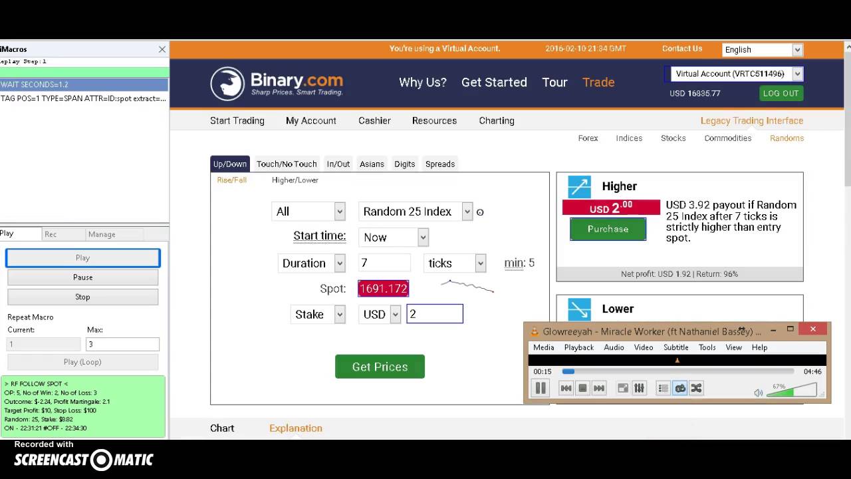
Task: Click the LOG OUT button
Action: click(781, 93)
